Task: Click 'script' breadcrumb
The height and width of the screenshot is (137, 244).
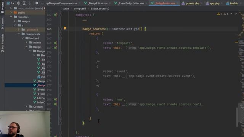Action: [x=66, y=9]
